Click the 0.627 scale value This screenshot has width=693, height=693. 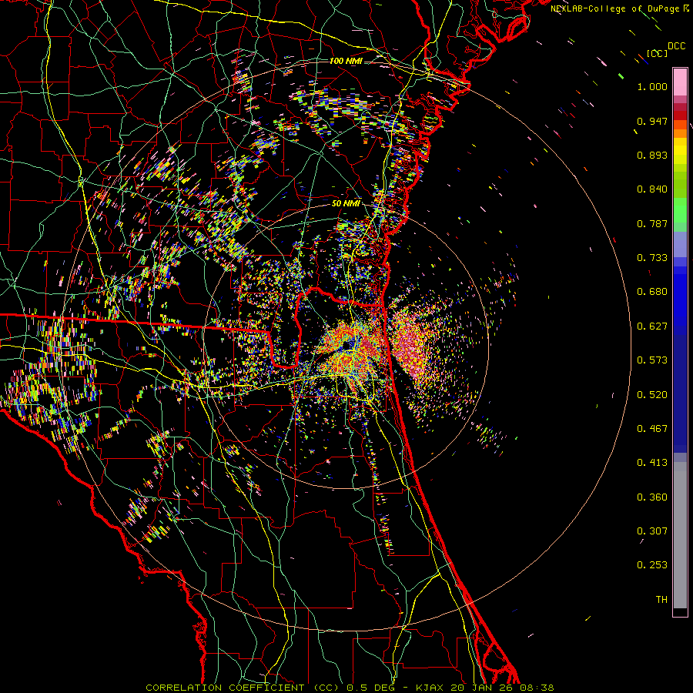pos(652,326)
